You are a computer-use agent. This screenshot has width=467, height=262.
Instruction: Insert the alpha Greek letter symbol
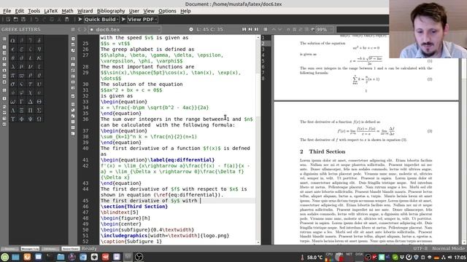click(x=13, y=41)
